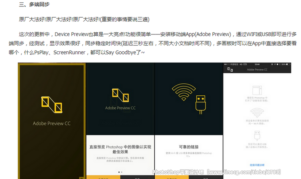
Task: Click the page indicator dots under 最佳效果
Action: (x=120, y=172)
